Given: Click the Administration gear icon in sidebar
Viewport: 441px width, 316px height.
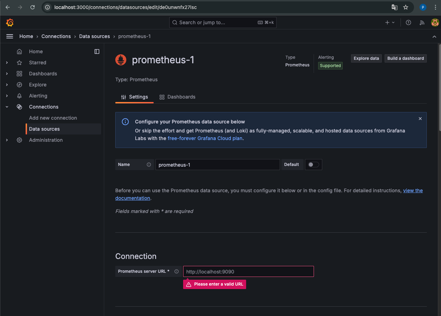Looking at the screenshot, I should (19, 140).
